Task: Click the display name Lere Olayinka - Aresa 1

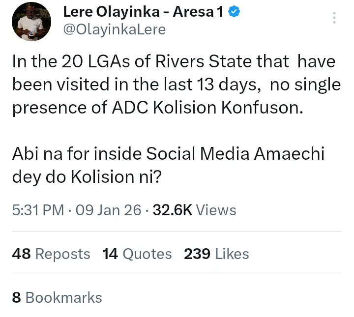Action: coord(146,13)
